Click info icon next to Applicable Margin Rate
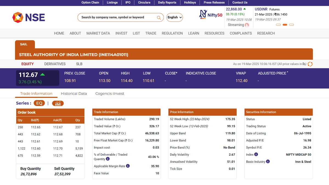Image resolution: width=329 pixels, height=185 pixels. (x=128, y=166)
